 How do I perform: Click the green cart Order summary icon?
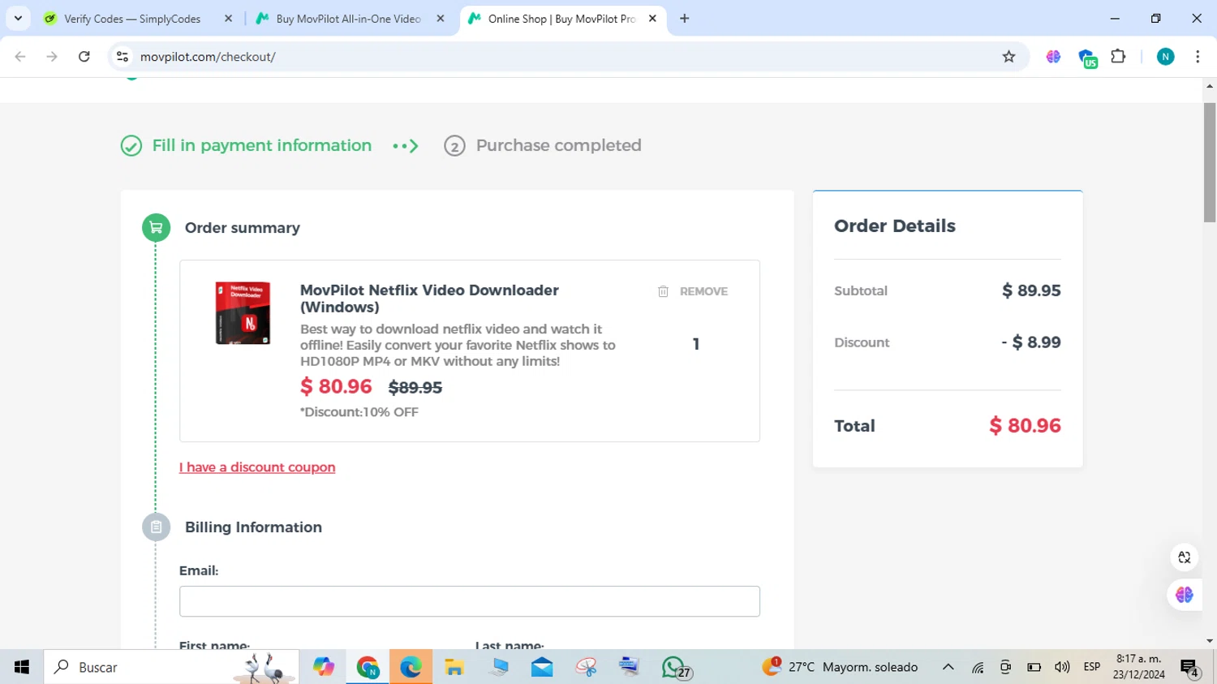point(156,228)
